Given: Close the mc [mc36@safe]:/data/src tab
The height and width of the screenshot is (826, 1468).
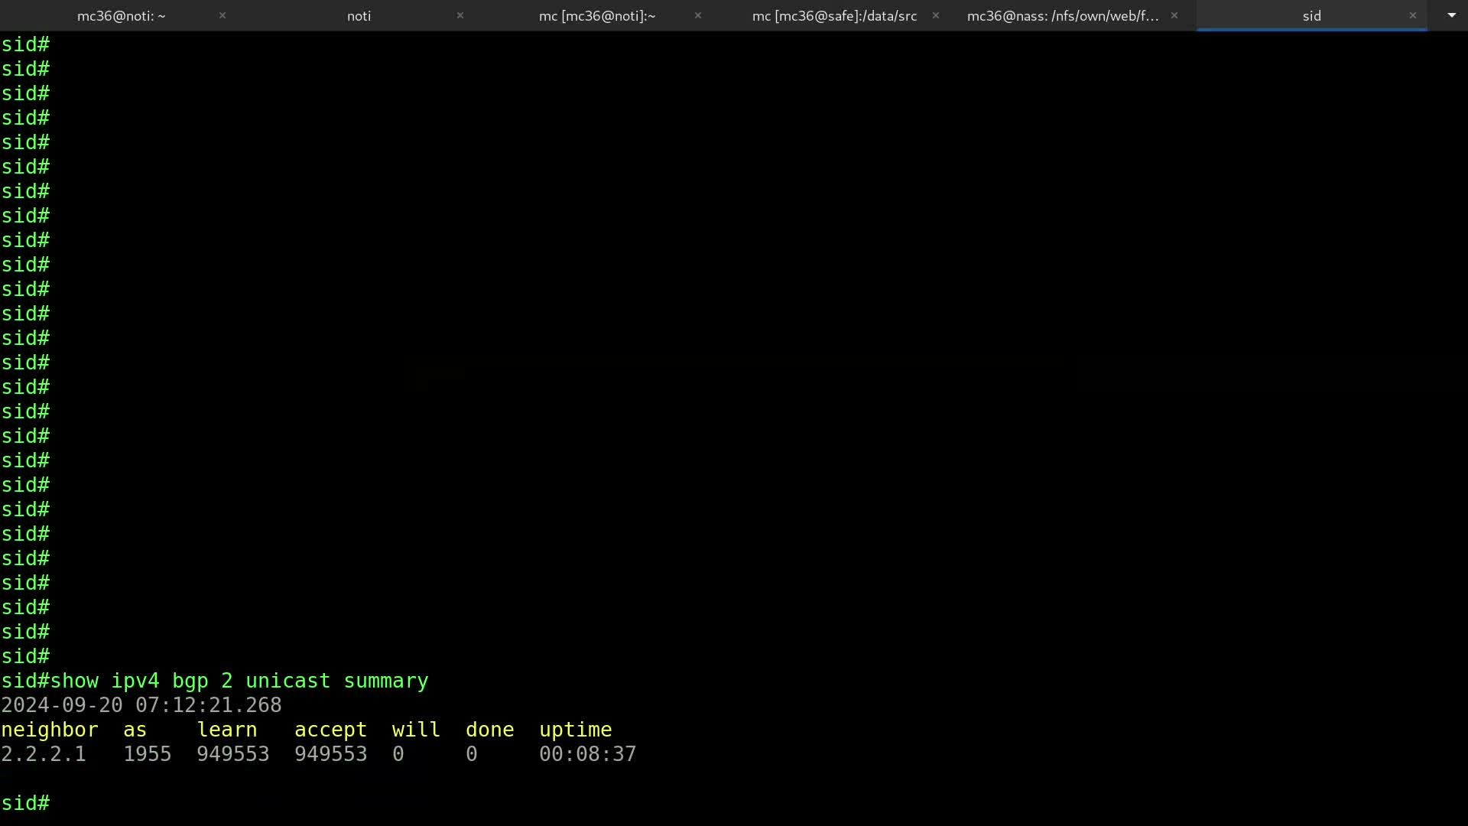Looking at the screenshot, I should tap(936, 15).
